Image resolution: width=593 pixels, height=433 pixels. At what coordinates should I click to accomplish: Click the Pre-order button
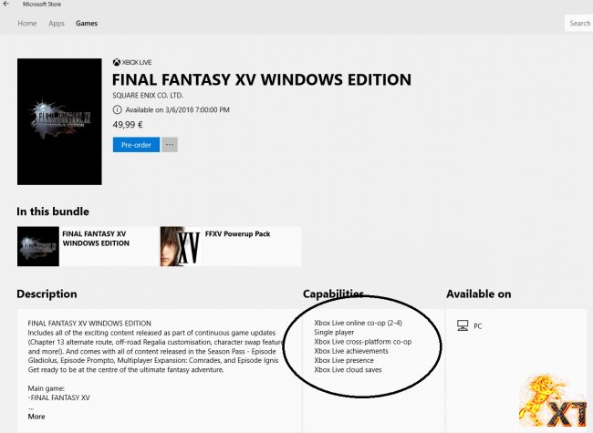(x=136, y=145)
